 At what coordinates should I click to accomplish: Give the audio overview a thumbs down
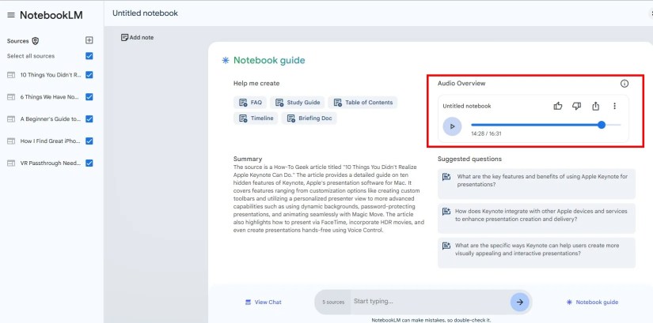click(576, 106)
